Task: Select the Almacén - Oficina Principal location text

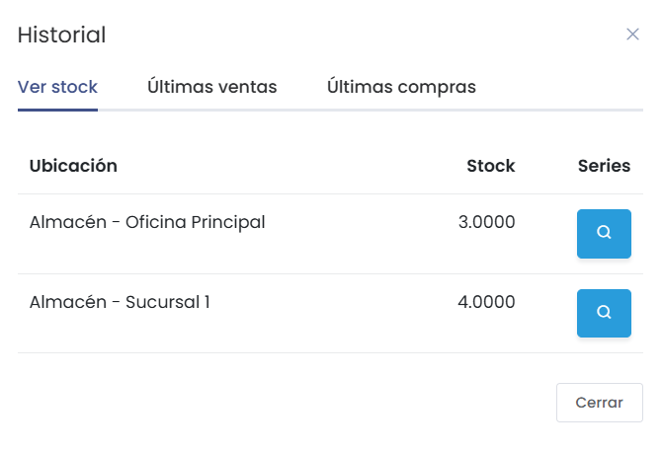Action: click(147, 222)
